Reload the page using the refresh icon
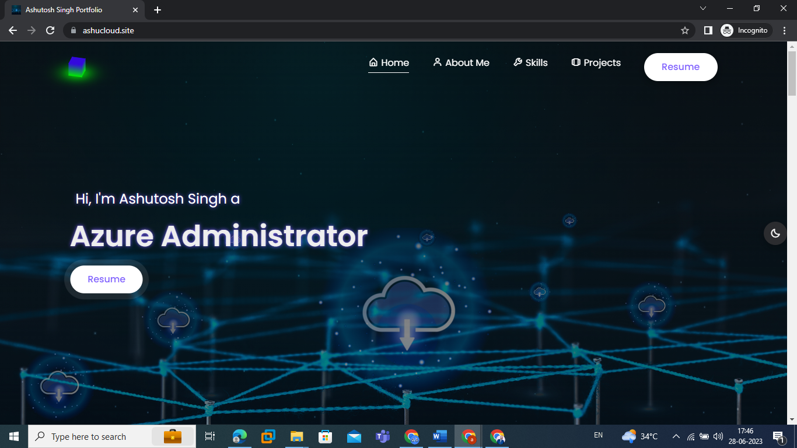 click(x=50, y=30)
